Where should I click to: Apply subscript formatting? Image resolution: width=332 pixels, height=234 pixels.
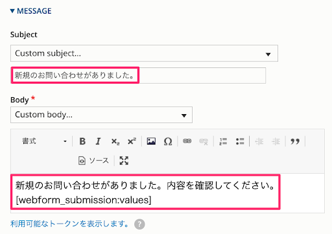(x=115, y=141)
